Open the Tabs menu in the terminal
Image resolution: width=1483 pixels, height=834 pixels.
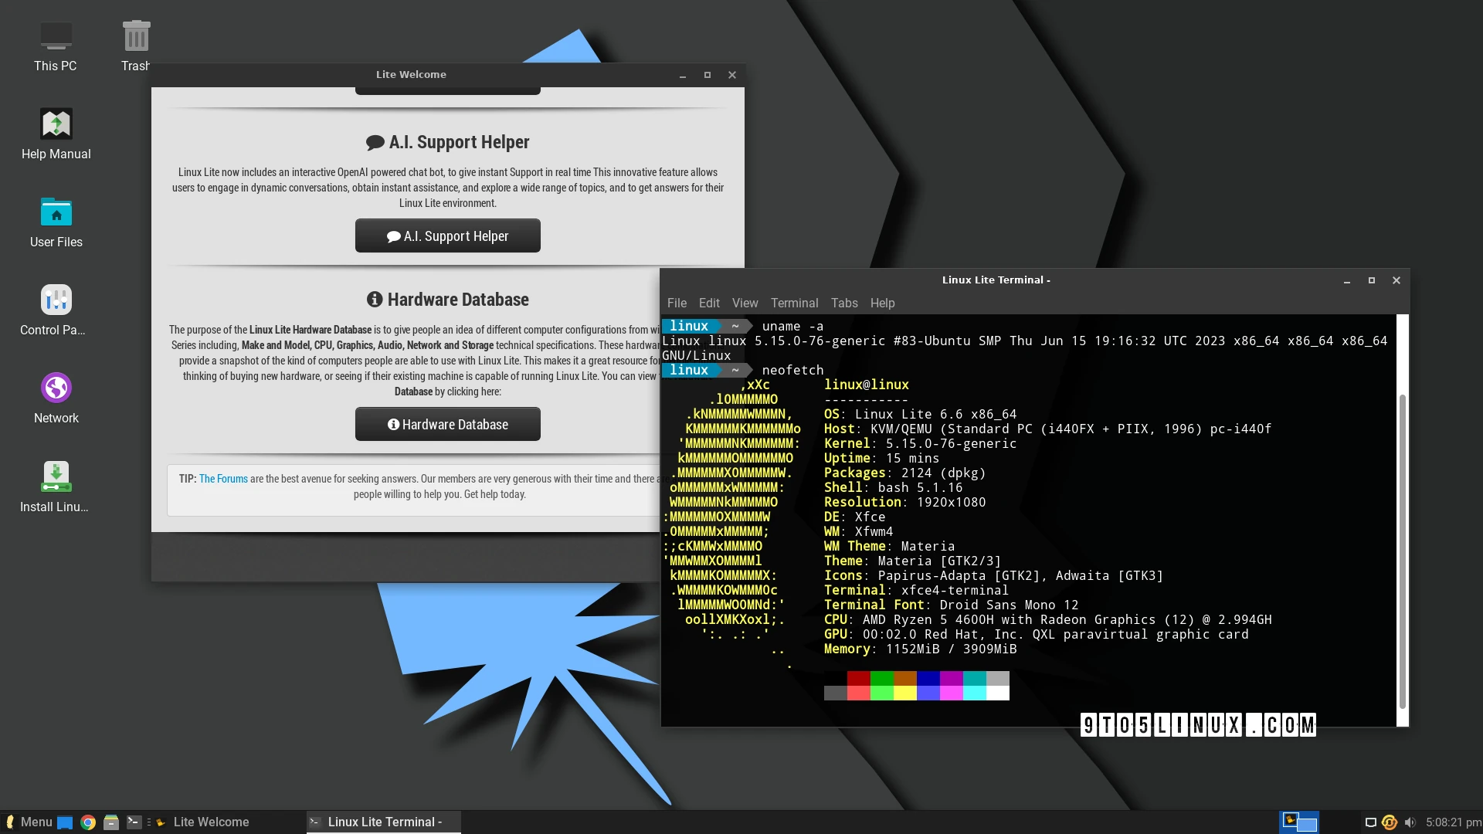point(844,303)
